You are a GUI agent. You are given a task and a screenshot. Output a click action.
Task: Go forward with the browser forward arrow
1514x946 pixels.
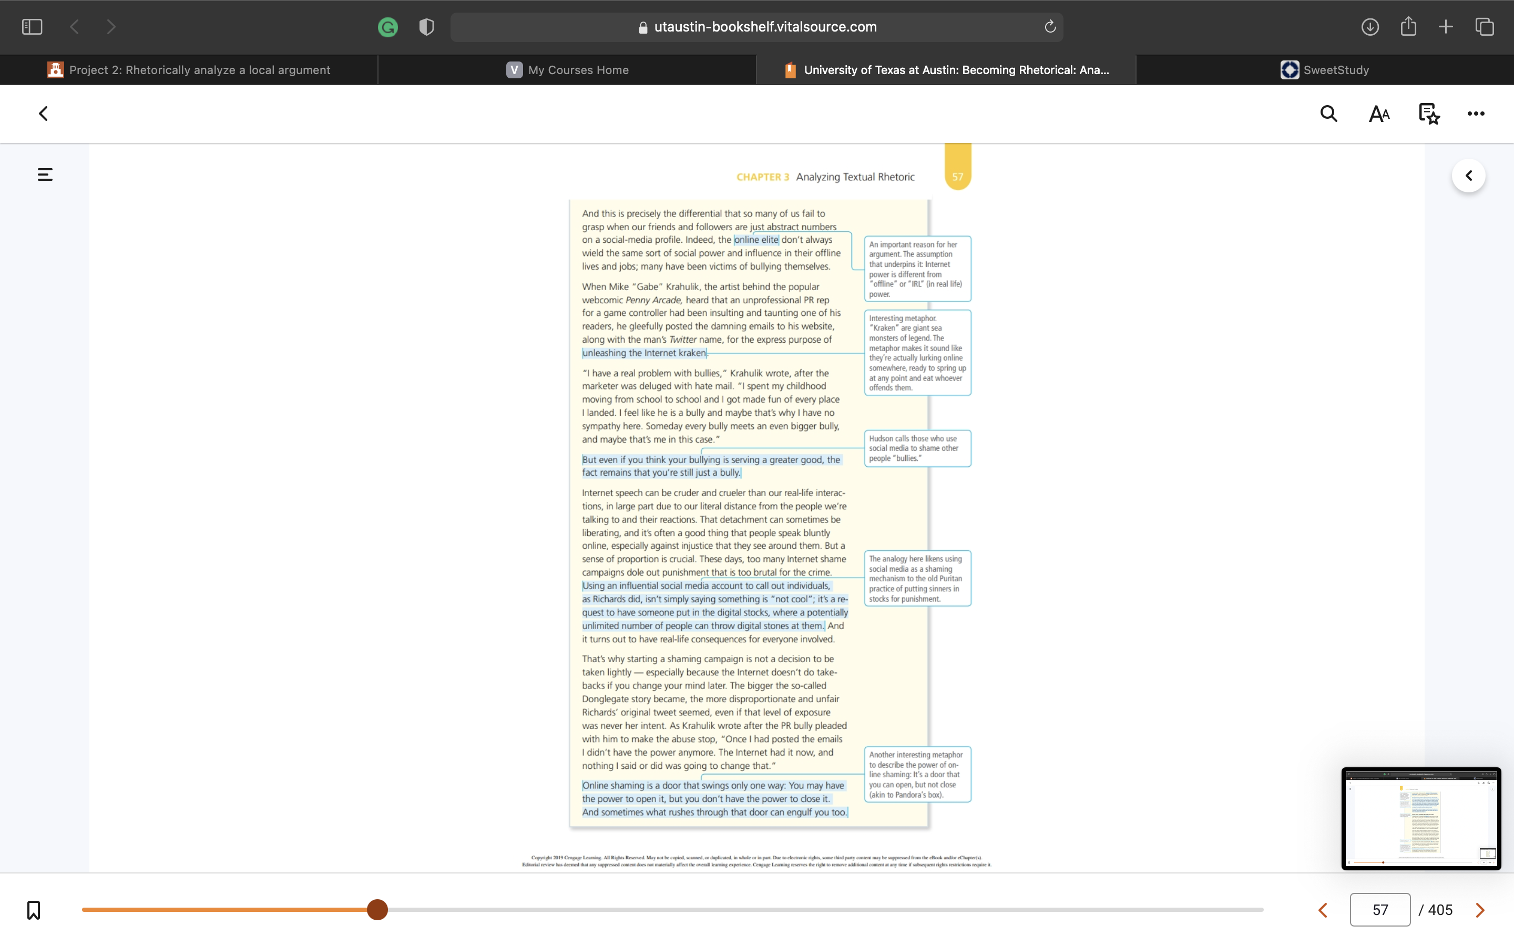(111, 27)
